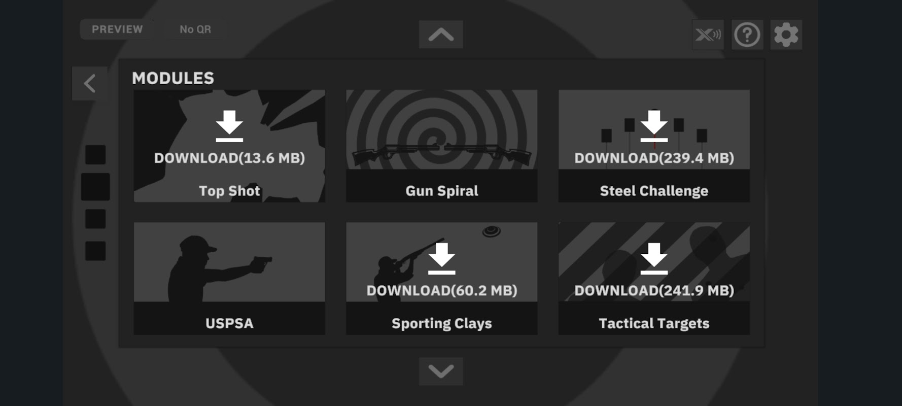Click the Steel Challenge download arrow icon
The width and height of the screenshot is (902, 406).
[654, 126]
